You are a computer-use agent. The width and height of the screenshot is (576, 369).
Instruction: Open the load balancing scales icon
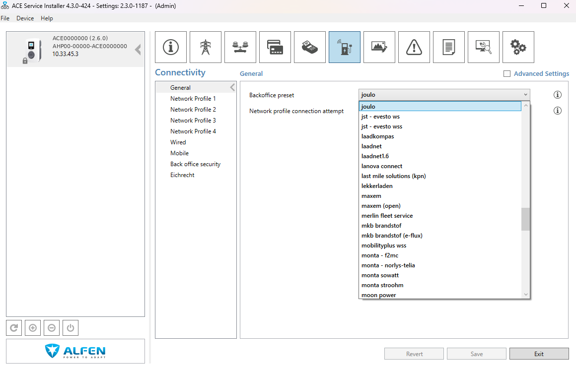[240, 47]
